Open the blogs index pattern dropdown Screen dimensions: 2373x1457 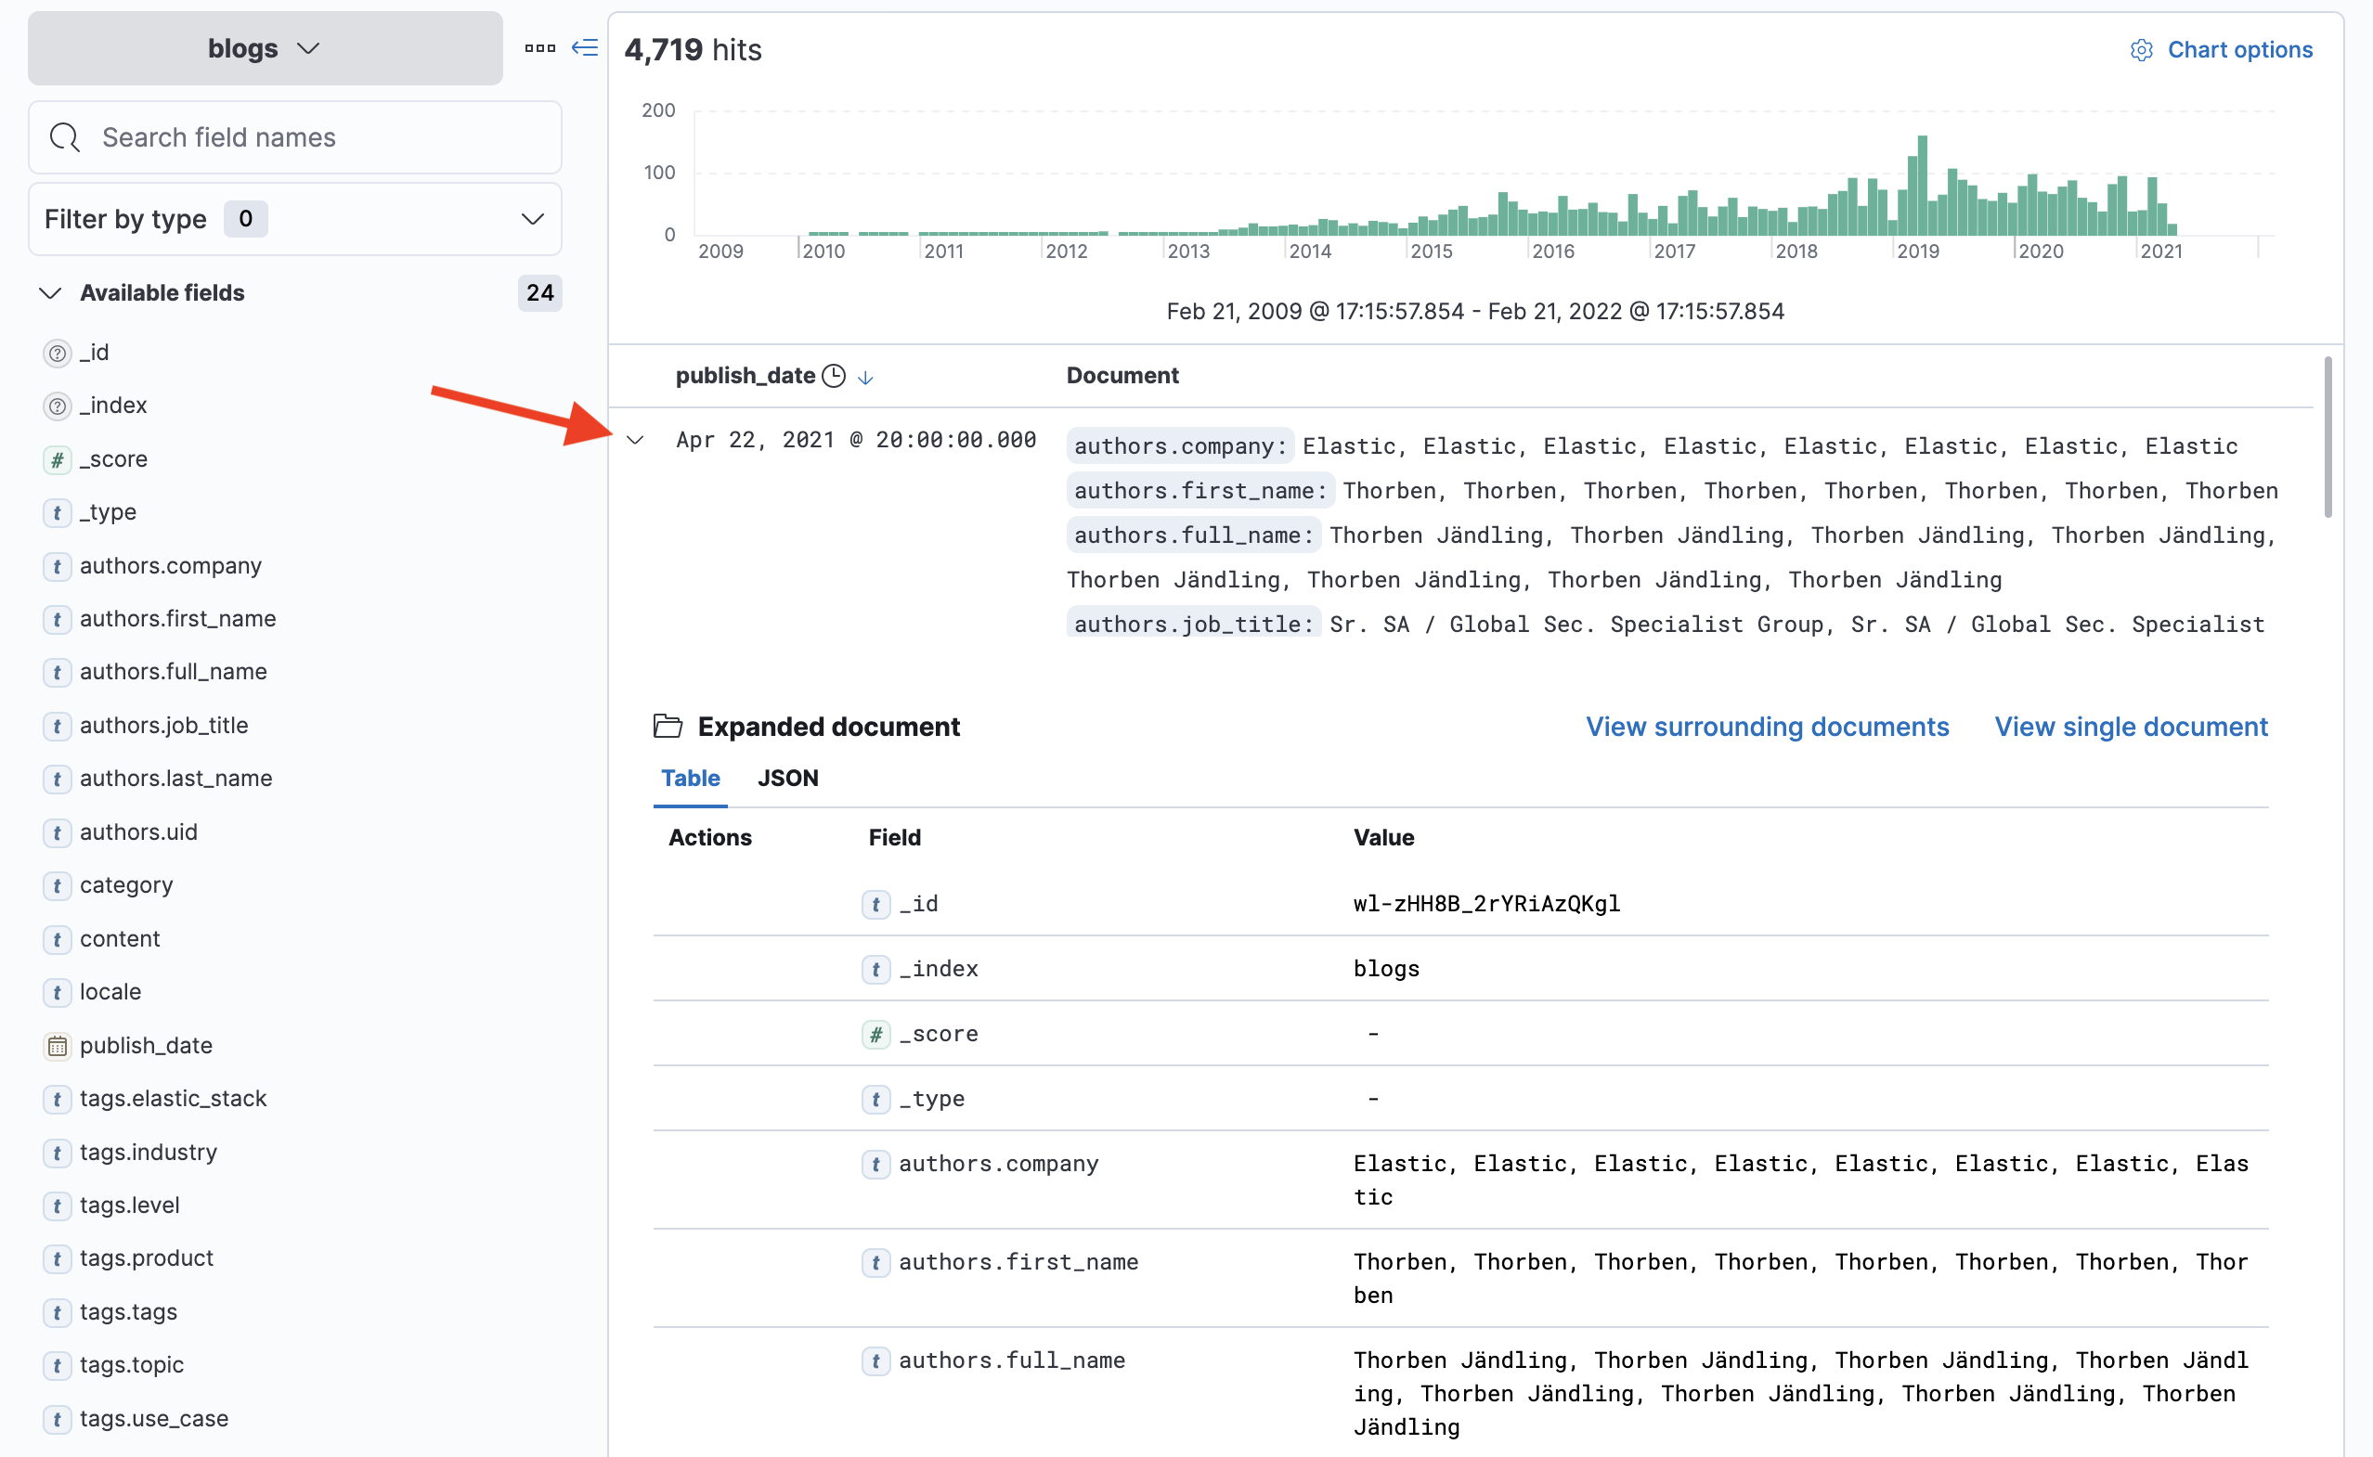click(x=265, y=48)
